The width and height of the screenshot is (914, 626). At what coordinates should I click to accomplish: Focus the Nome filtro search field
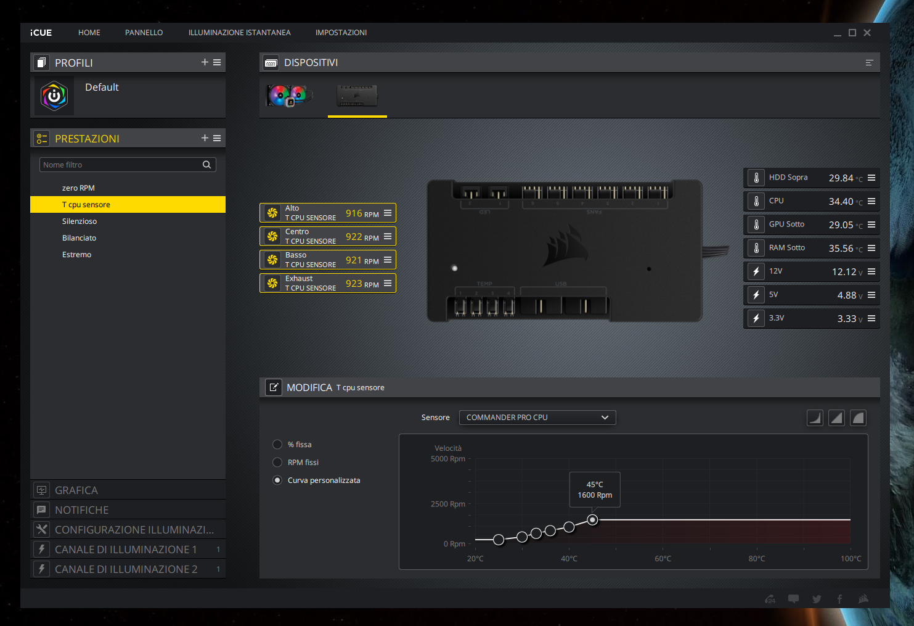(128, 165)
